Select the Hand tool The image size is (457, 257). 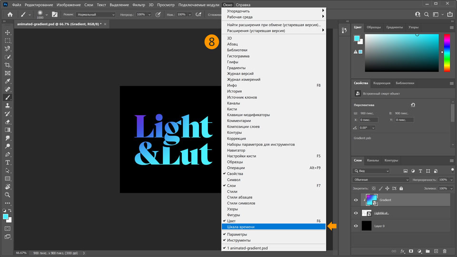pos(8,187)
